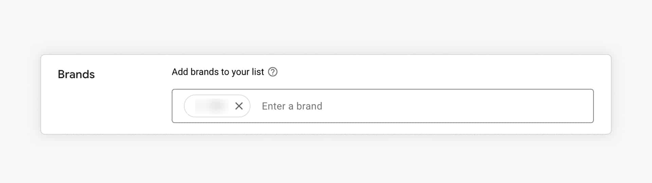Click the help question mark icon
652x183 pixels.
pos(273,72)
